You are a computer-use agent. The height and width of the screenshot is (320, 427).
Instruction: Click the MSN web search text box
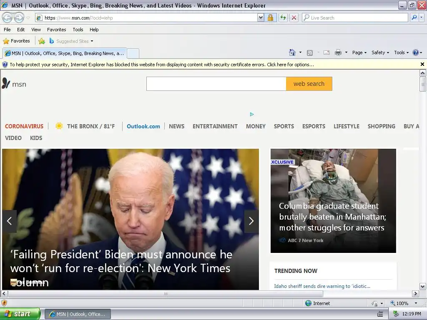coord(216,84)
